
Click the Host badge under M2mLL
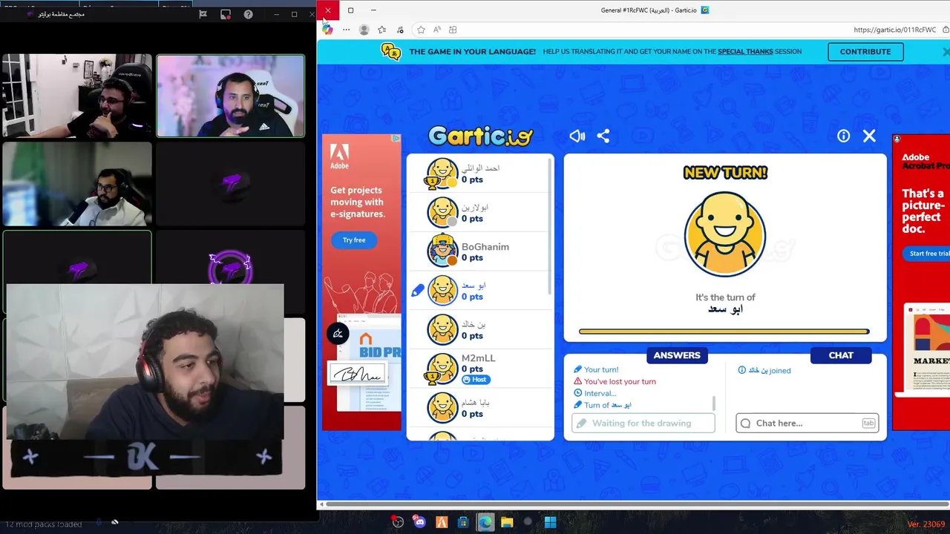pos(475,380)
